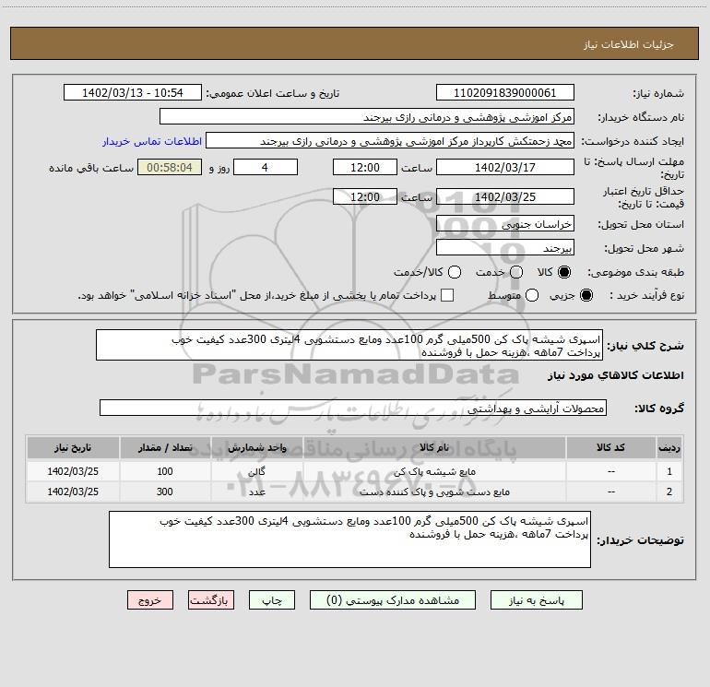Click the گروه کالا field محصولات آرایشی و بهداشتی
Image resolution: width=710 pixels, height=687 pixels.
[x=353, y=408]
